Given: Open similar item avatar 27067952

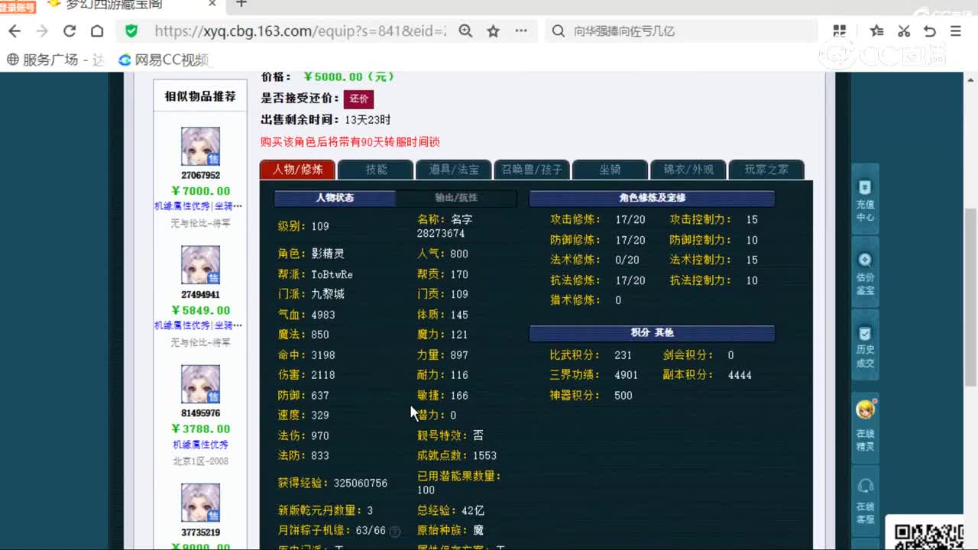Looking at the screenshot, I should coord(200,147).
